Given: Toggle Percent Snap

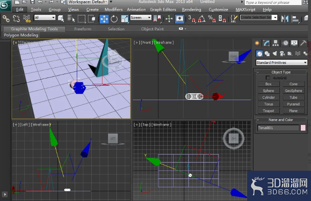Looking at the screenshot, I should point(212,19).
